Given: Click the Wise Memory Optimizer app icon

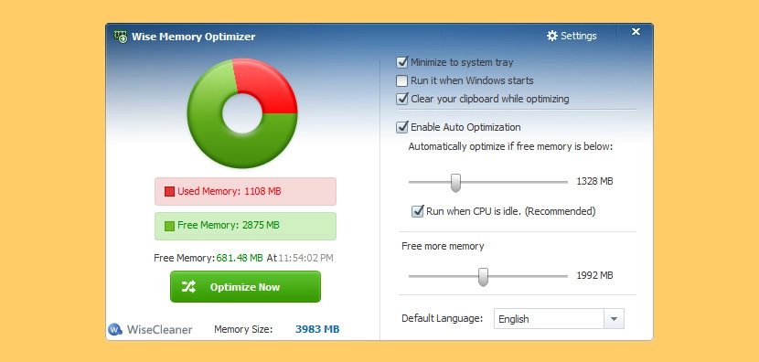Looking at the screenshot, I should click(x=121, y=37).
